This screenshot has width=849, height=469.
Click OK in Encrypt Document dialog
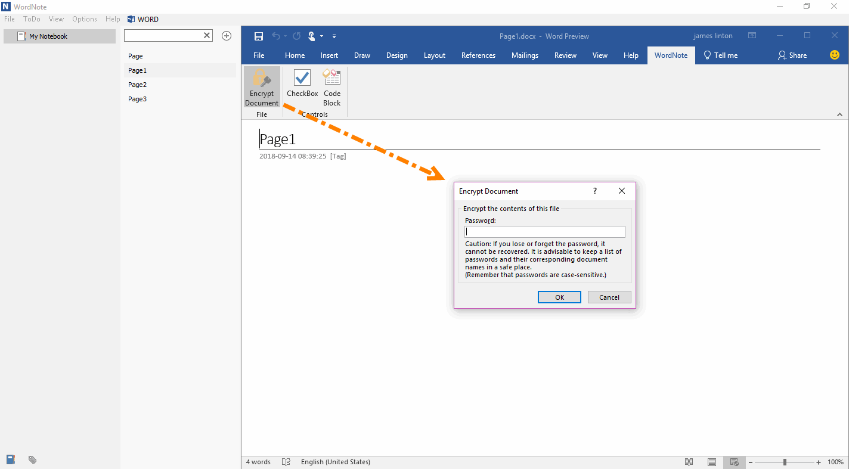(559, 297)
